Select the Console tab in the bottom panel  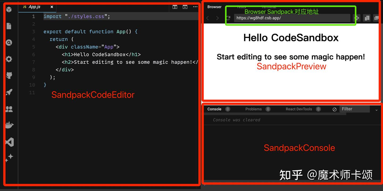tap(214, 109)
